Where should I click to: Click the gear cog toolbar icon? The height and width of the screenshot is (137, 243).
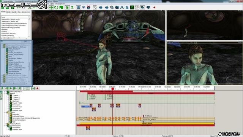[112, 8]
